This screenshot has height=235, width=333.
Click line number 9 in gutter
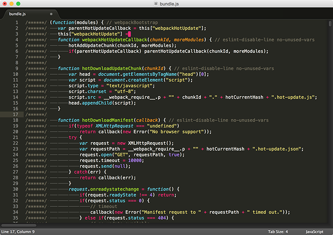(17, 69)
